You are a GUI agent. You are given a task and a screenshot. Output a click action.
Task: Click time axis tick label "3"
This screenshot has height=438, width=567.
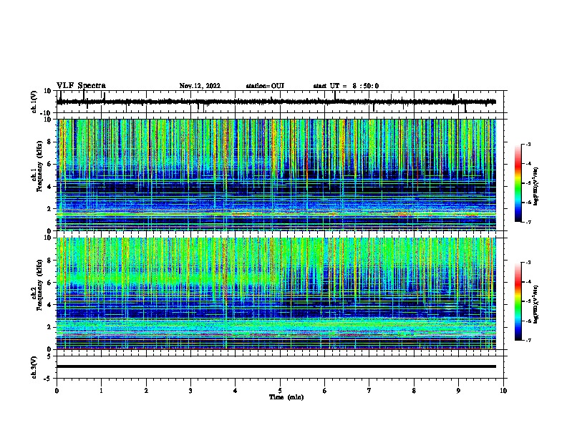(190, 391)
